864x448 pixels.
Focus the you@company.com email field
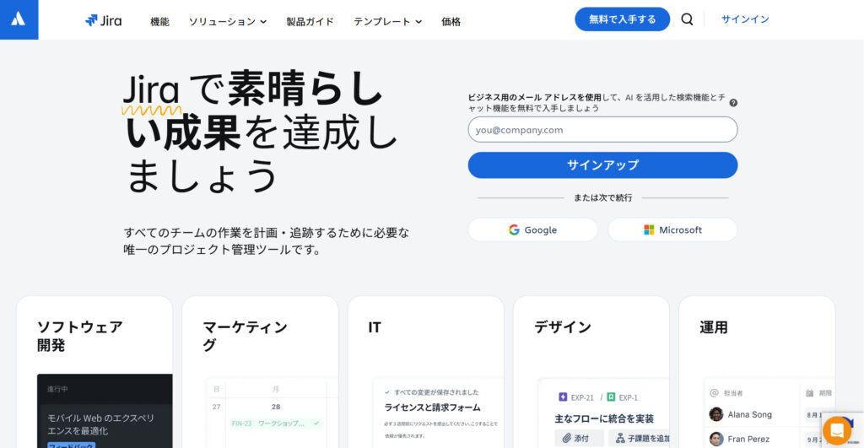point(602,130)
